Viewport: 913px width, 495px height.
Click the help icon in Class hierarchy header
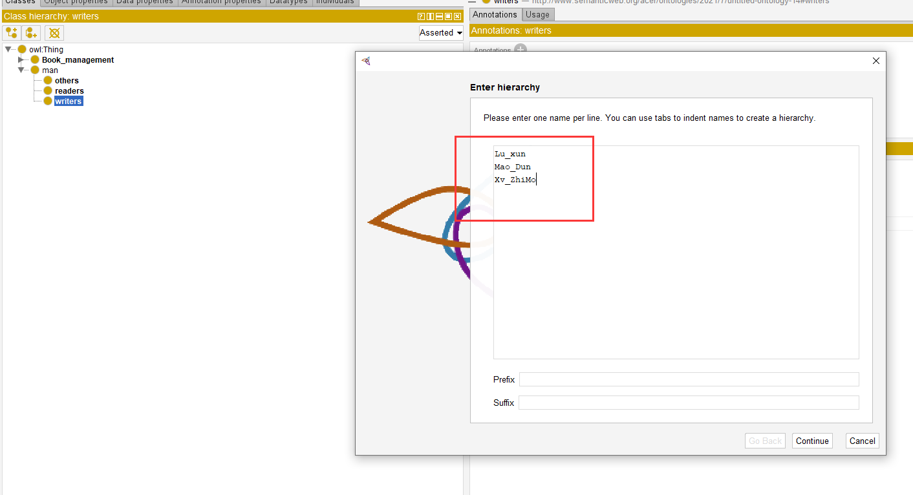pos(421,16)
